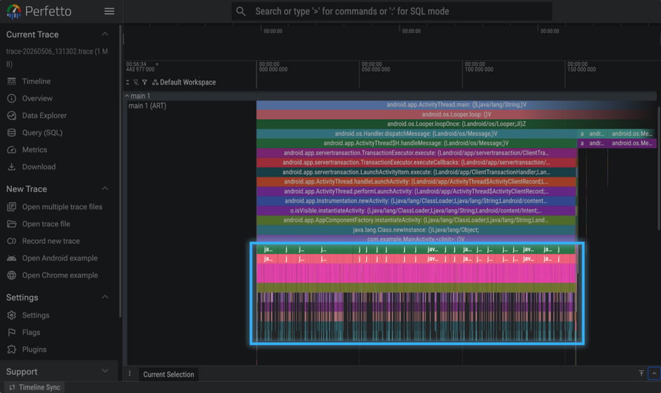Select the android.os.Looper.loop slice

[456, 114]
